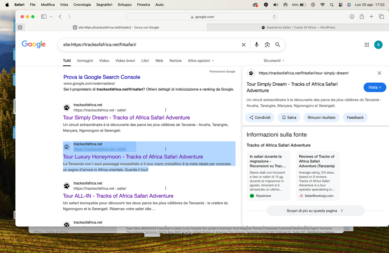
Task: Open the Vista menu
Action: click(x=64, y=5)
